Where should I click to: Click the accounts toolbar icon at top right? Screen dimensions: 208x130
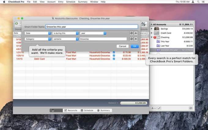(x=143, y=24)
